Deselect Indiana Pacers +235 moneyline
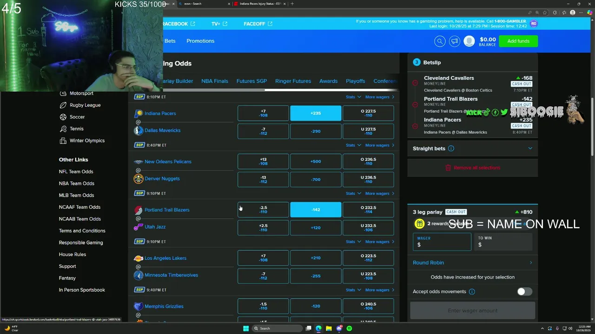This screenshot has height=334, width=595. [x=316, y=113]
